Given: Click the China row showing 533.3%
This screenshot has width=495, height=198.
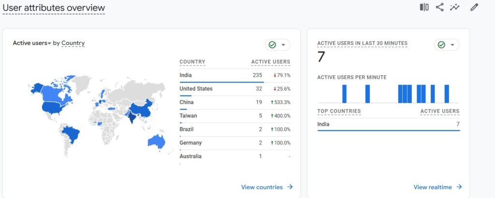Looking at the screenshot, I should 234,102.
